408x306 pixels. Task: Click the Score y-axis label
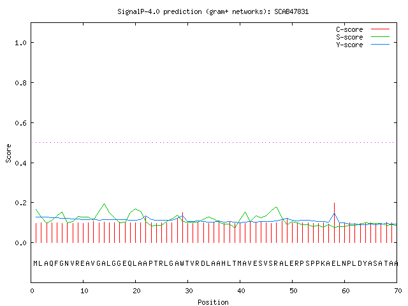click(8, 153)
